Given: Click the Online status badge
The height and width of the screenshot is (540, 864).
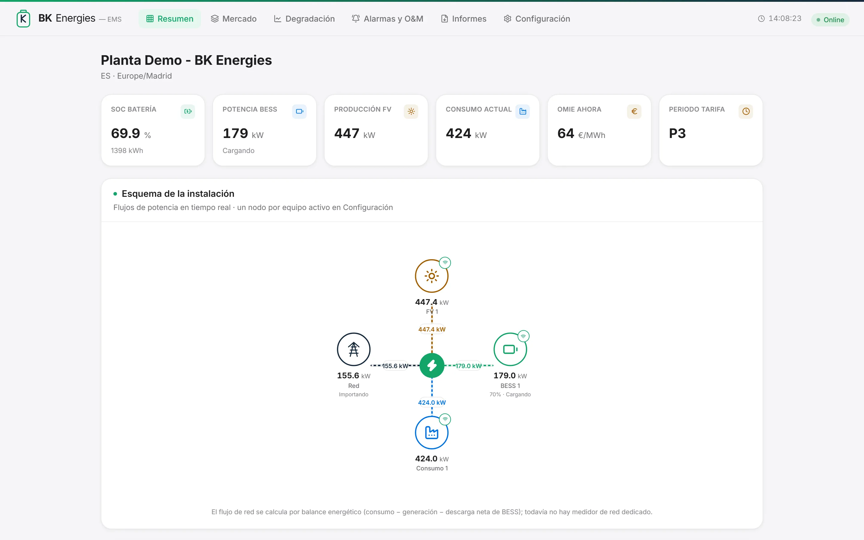Looking at the screenshot, I should click(x=830, y=19).
